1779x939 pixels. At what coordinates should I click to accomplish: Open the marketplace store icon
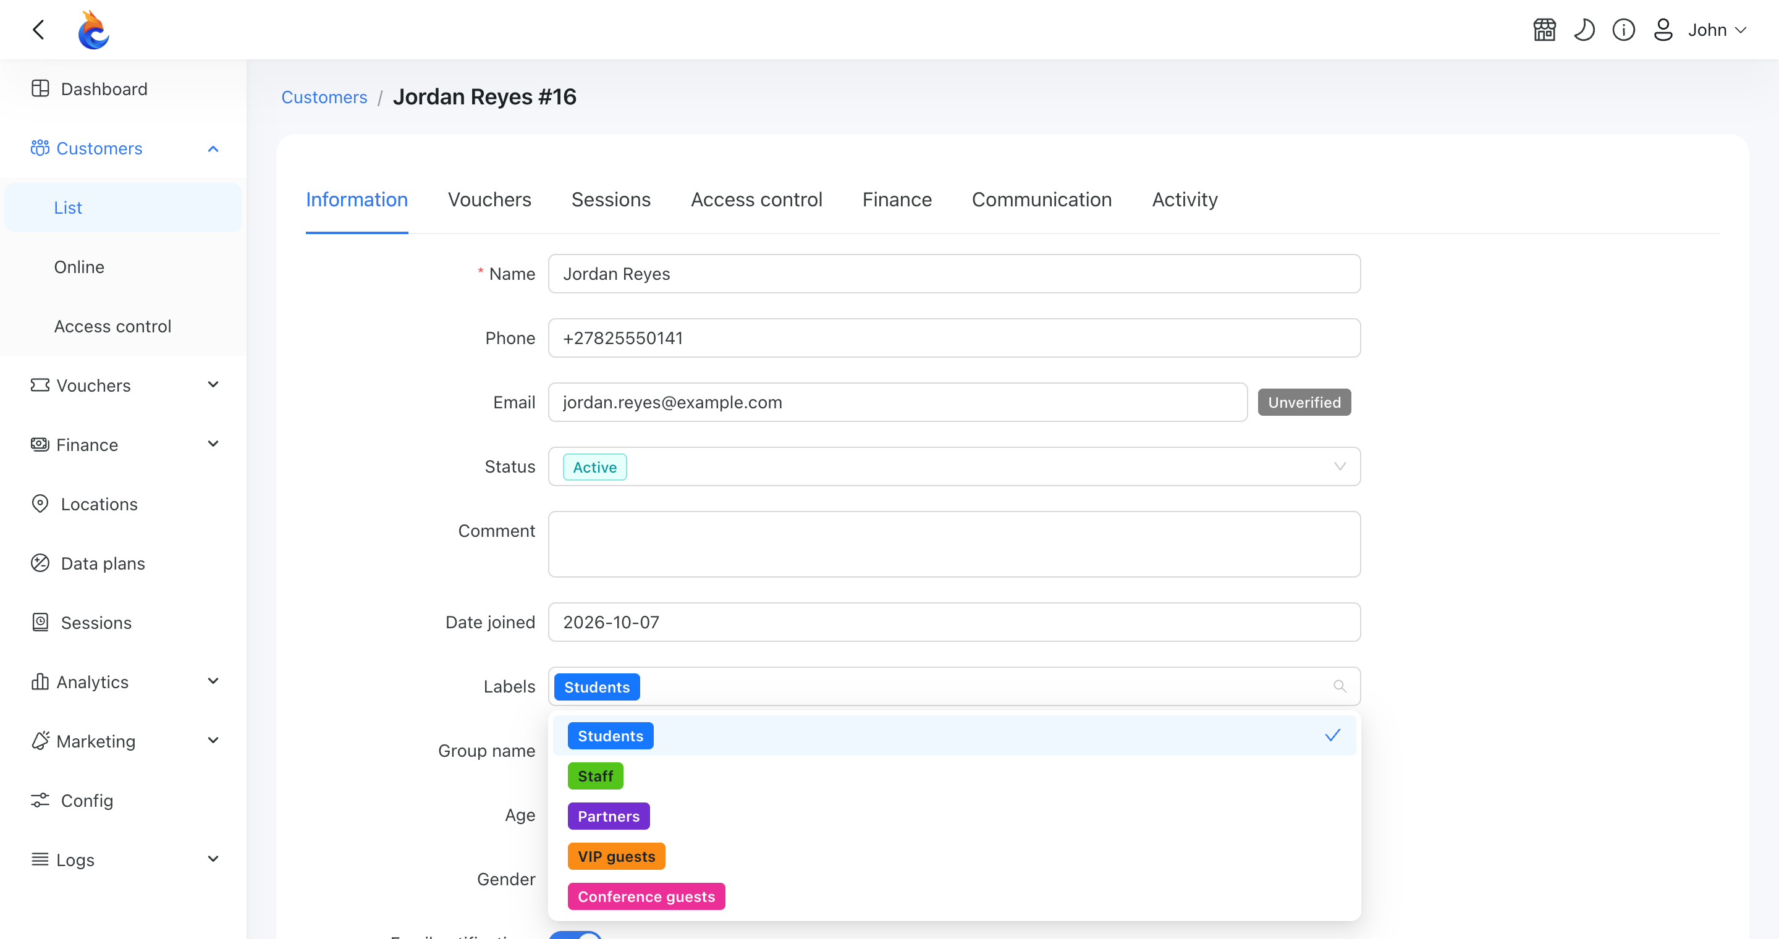point(1544,30)
